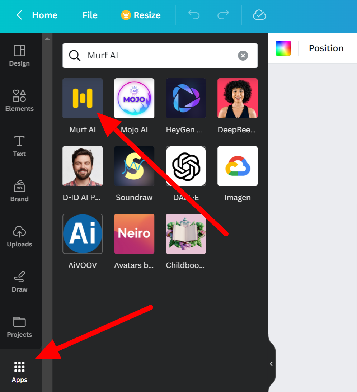Select the Soundraw app icon
Viewport: 357px width, 392px height.
[x=134, y=166]
